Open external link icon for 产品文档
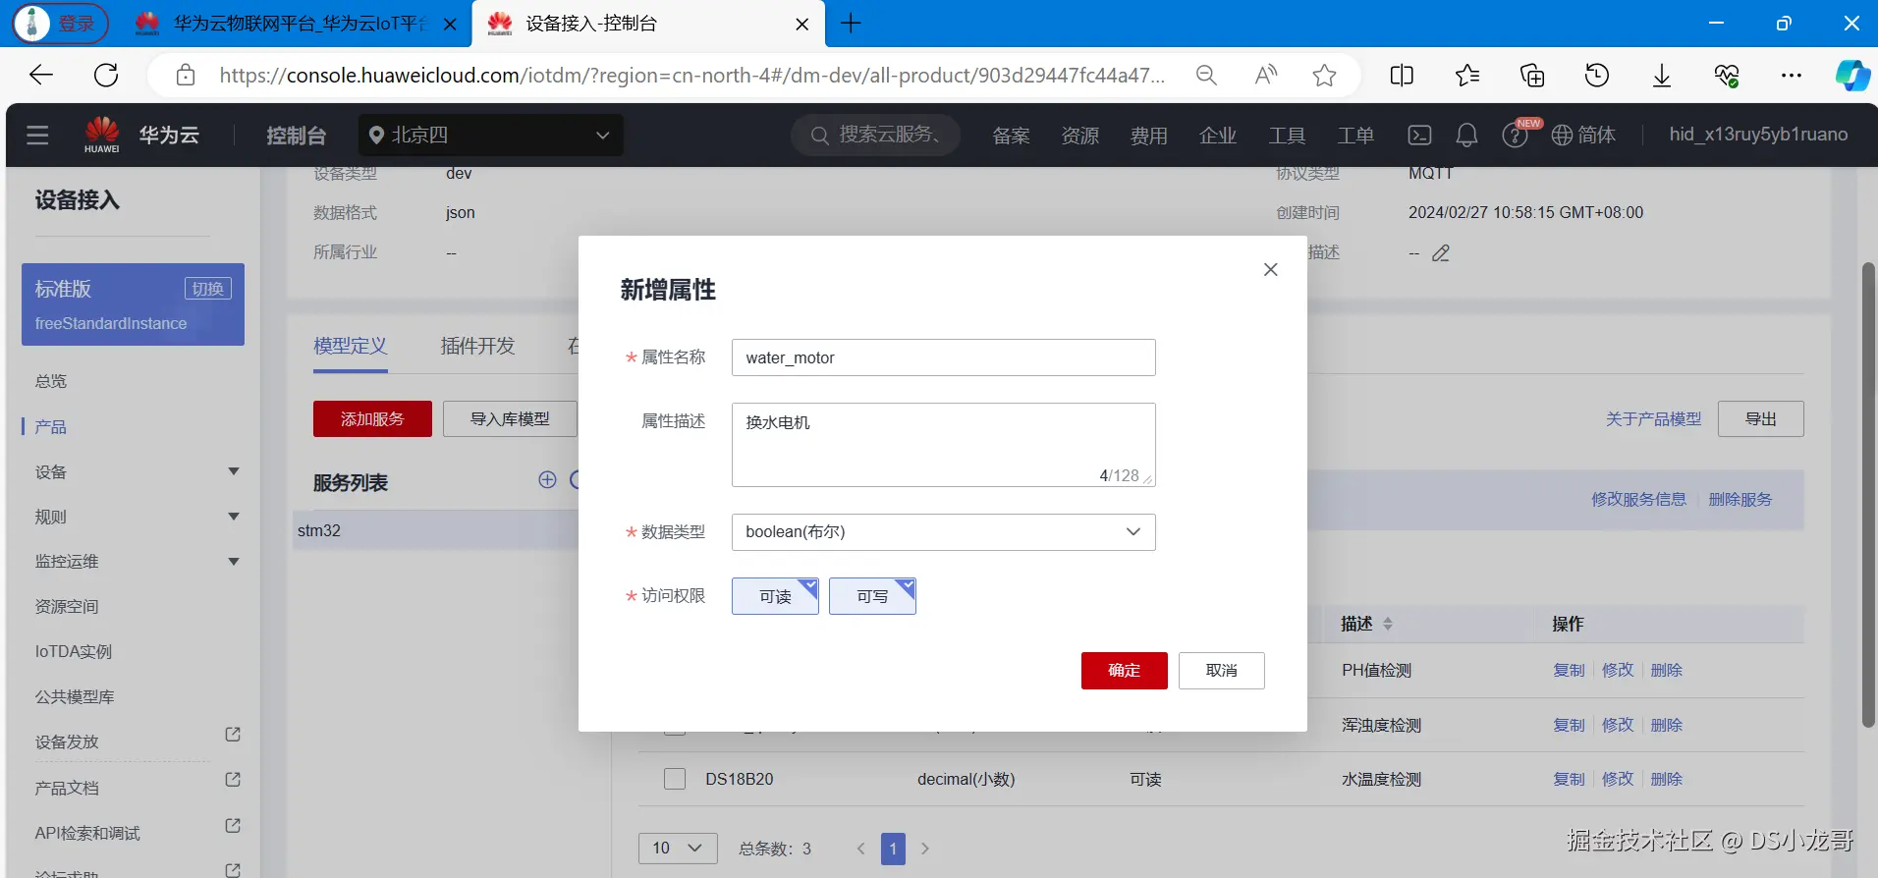Image resolution: width=1878 pixels, height=878 pixels. tap(233, 780)
